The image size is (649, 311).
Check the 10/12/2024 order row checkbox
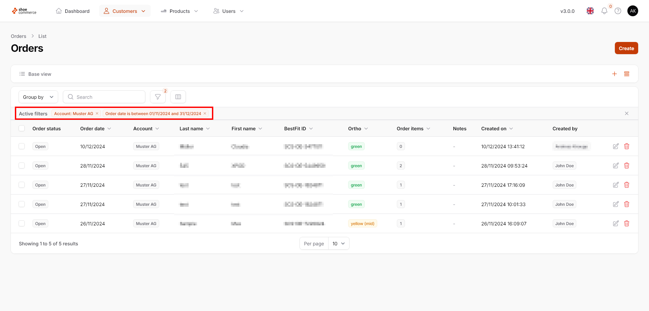(22, 147)
